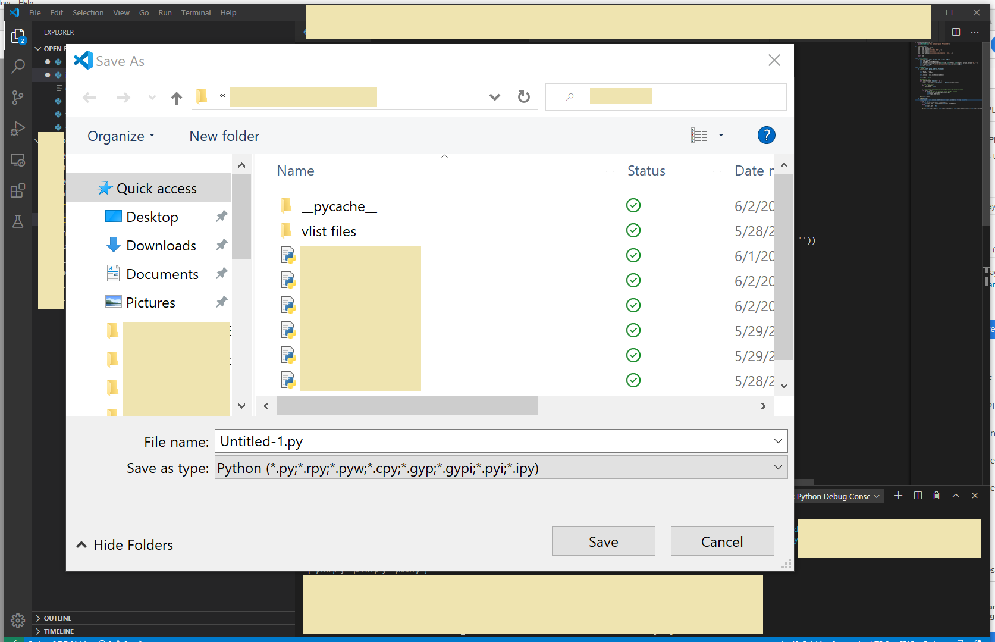Expand the file name combo box
Viewport: 995px width, 642px height.
pyautogui.click(x=778, y=441)
